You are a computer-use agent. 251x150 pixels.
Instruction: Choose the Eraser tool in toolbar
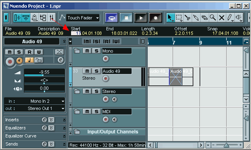(x=205, y=17)
